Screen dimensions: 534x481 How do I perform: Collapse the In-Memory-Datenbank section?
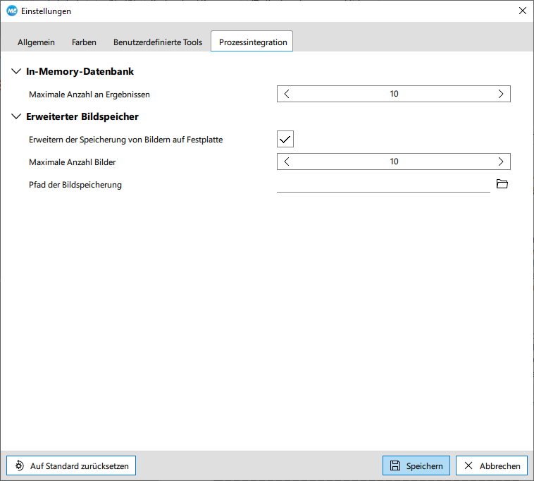coord(17,71)
